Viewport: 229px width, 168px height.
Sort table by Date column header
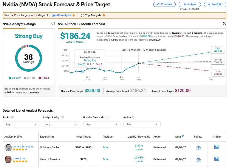[180, 137]
